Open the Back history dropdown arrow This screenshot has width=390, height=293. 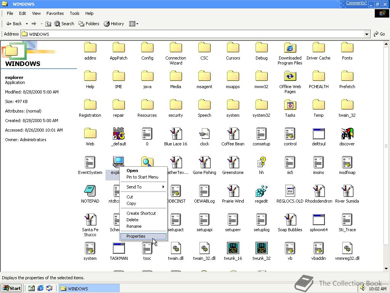tap(27, 24)
